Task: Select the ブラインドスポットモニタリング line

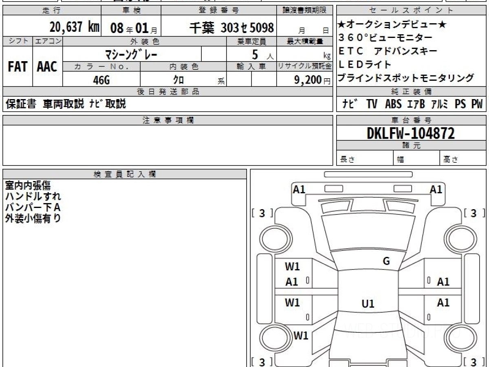Action: [x=406, y=78]
